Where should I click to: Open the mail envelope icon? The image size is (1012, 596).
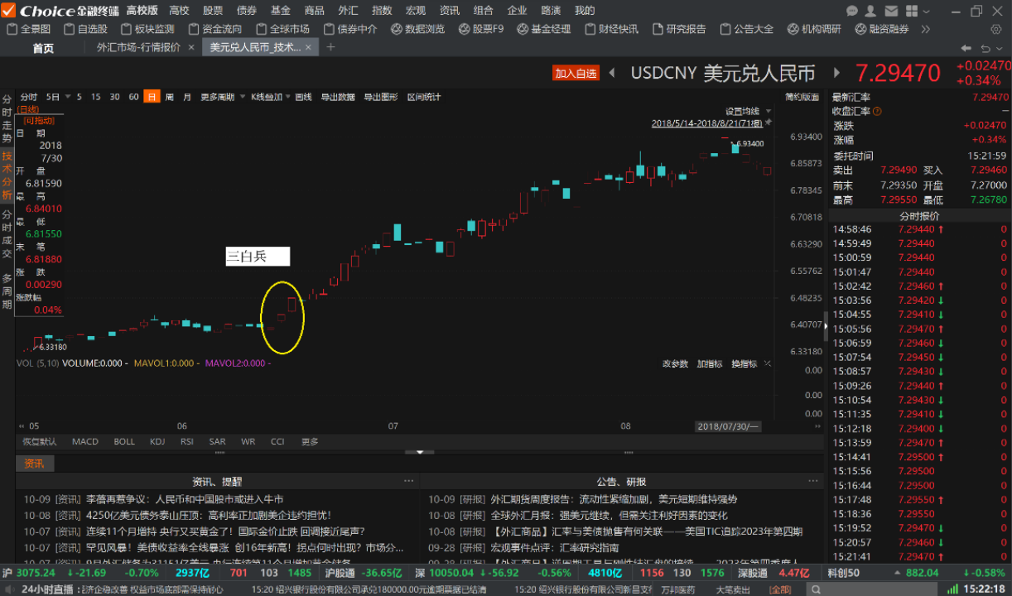tap(890, 11)
